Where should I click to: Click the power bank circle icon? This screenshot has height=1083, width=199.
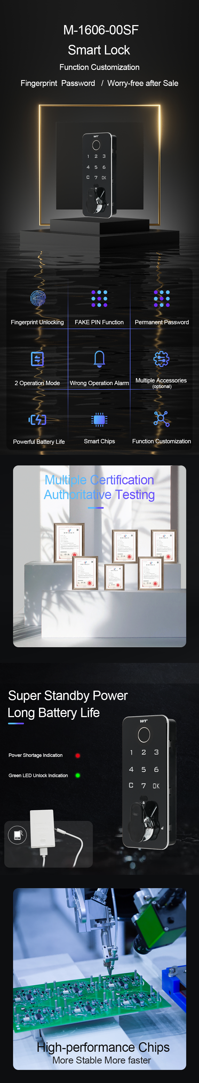click(x=17, y=835)
